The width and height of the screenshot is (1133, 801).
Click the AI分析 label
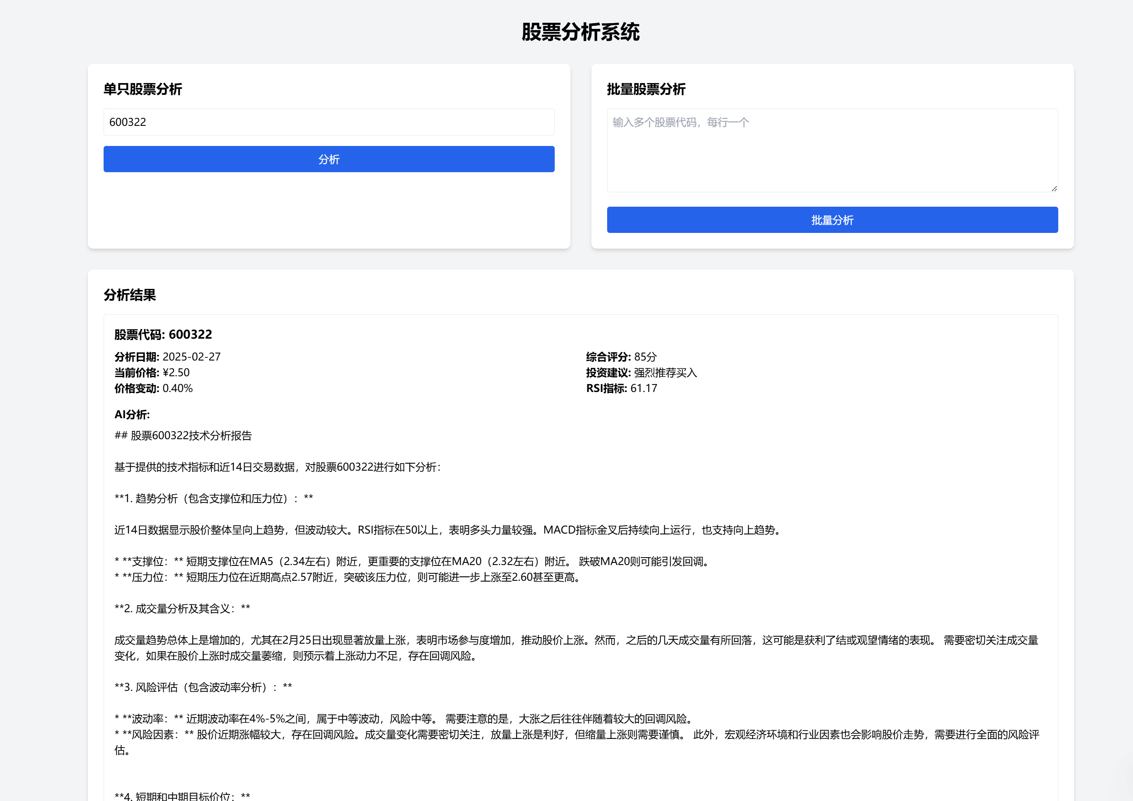[x=132, y=414]
